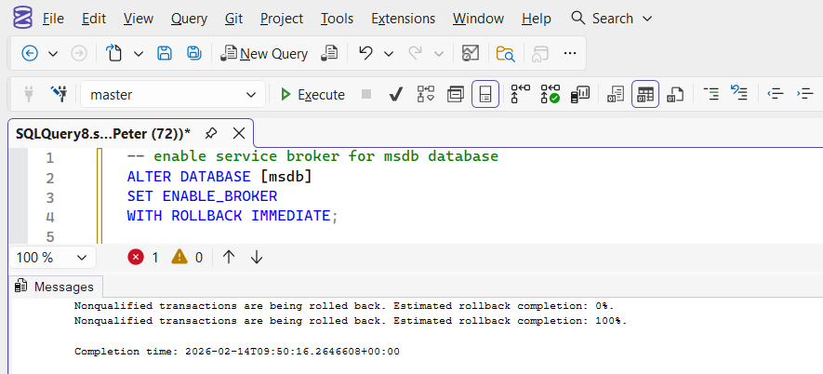Switch to Results to Text
This screenshot has width=823, height=374.
pyautogui.click(x=615, y=95)
